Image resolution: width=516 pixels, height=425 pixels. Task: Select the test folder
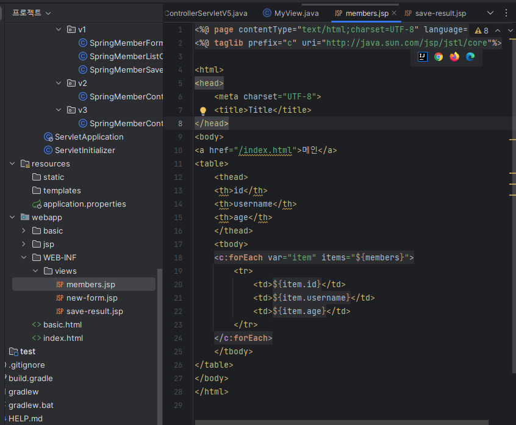pos(22,351)
